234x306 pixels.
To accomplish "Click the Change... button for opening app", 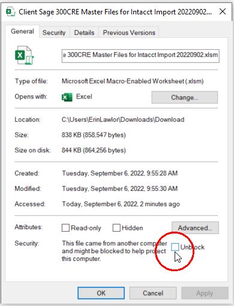I will (x=185, y=97).
